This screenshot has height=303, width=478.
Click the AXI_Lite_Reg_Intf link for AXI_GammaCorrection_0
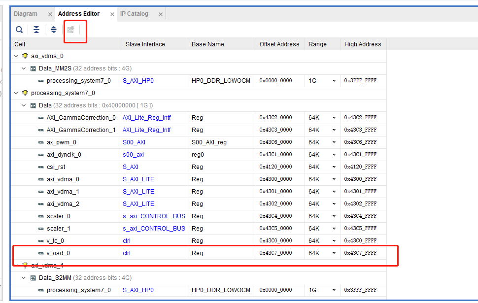click(x=147, y=118)
